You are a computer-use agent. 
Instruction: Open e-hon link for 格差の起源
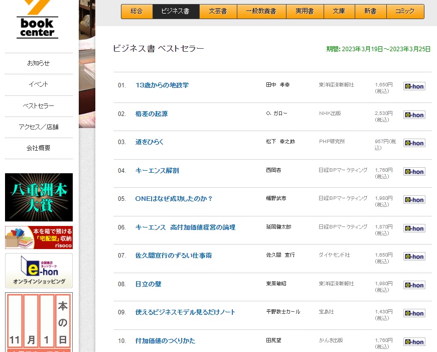[414, 115]
